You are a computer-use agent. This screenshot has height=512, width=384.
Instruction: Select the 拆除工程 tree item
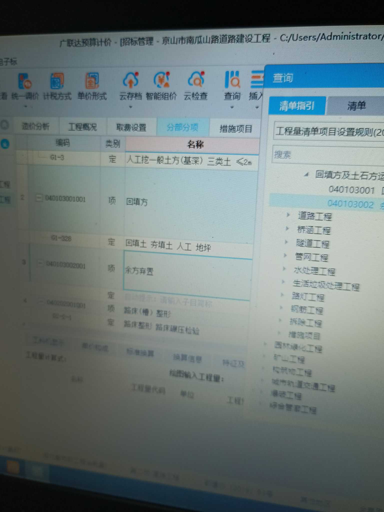305,322
